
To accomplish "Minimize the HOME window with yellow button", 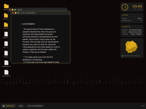I will click(12, 10).
